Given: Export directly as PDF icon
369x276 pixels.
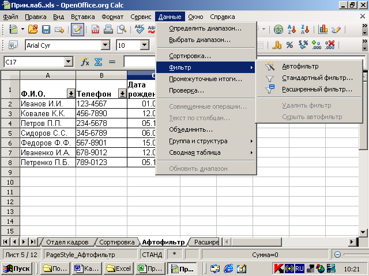Looking at the screenshot, I should [95, 29].
